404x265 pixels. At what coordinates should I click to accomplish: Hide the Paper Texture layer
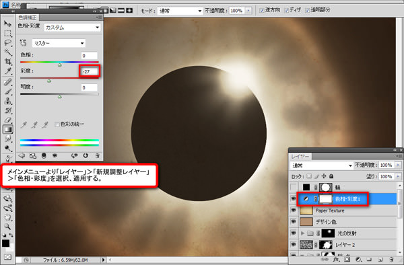pyautogui.click(x=293, y=211)
